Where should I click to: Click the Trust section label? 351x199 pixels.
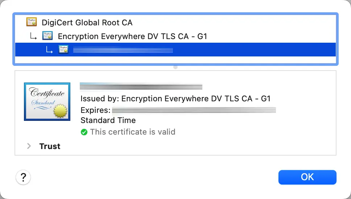pyautogui.click(x=50, y=146)
